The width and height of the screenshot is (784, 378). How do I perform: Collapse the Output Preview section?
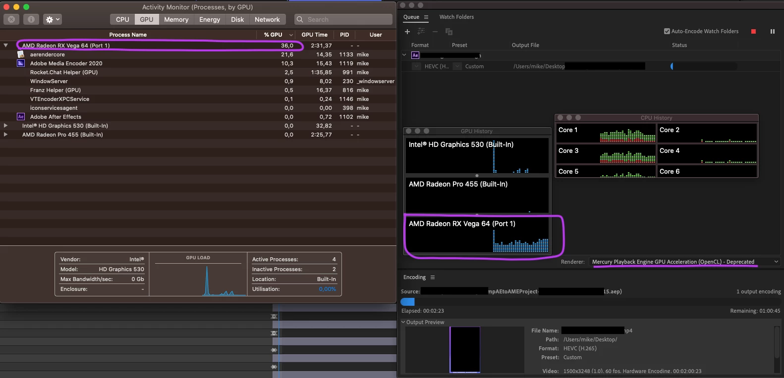point(403,322)
